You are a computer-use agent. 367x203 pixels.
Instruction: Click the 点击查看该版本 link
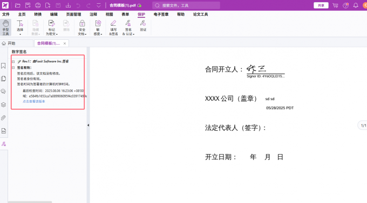click(33, 101)
